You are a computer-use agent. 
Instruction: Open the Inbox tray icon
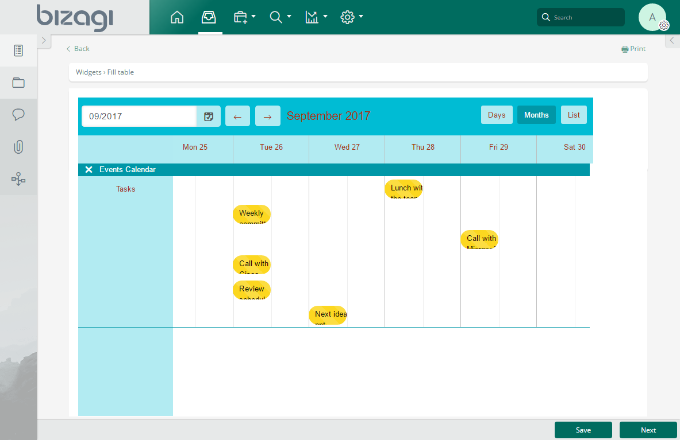pos(209,17)
